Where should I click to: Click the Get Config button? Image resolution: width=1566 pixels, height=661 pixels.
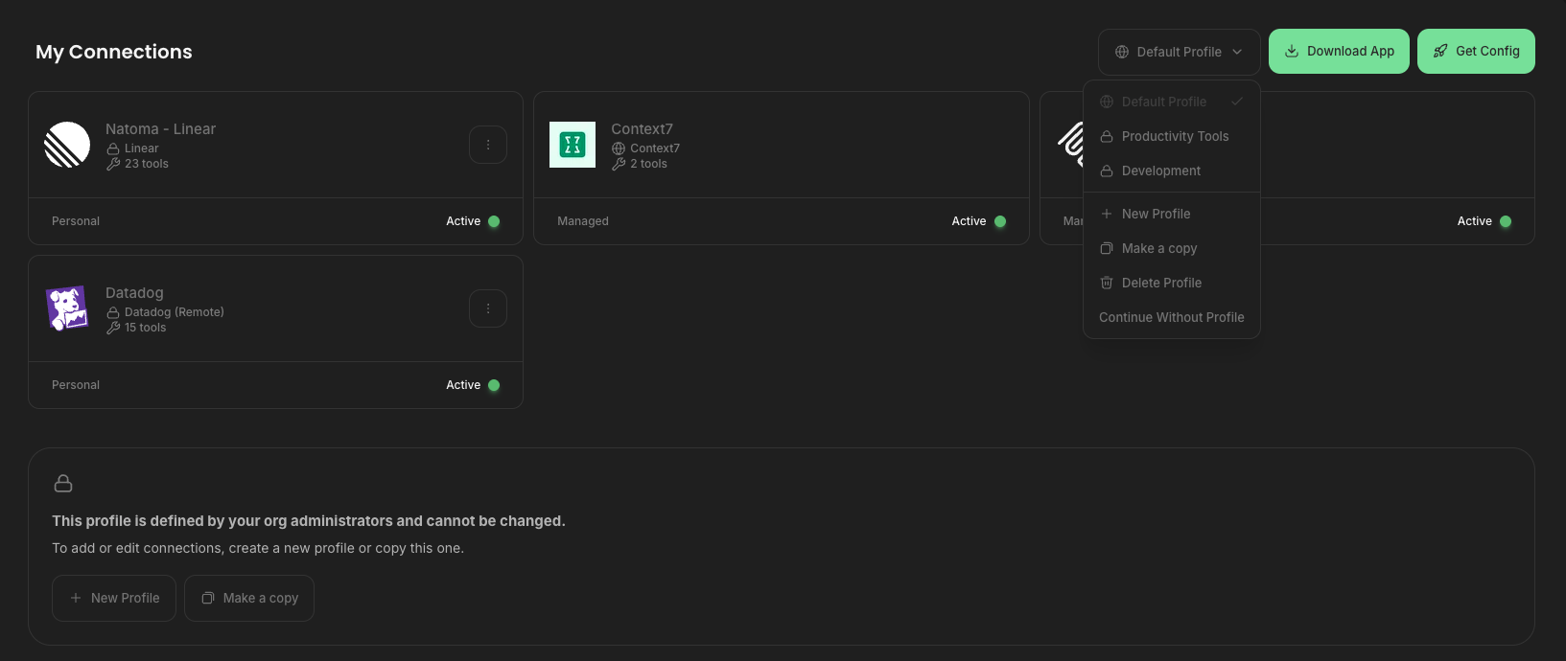coord(1476,52)
